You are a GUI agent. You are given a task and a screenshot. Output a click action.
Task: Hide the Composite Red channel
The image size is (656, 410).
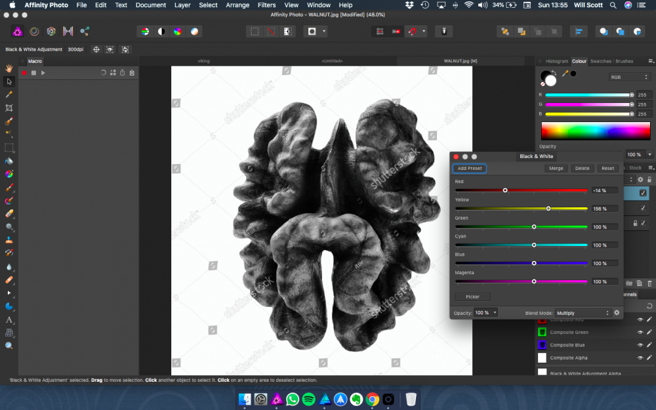point(640,319)
